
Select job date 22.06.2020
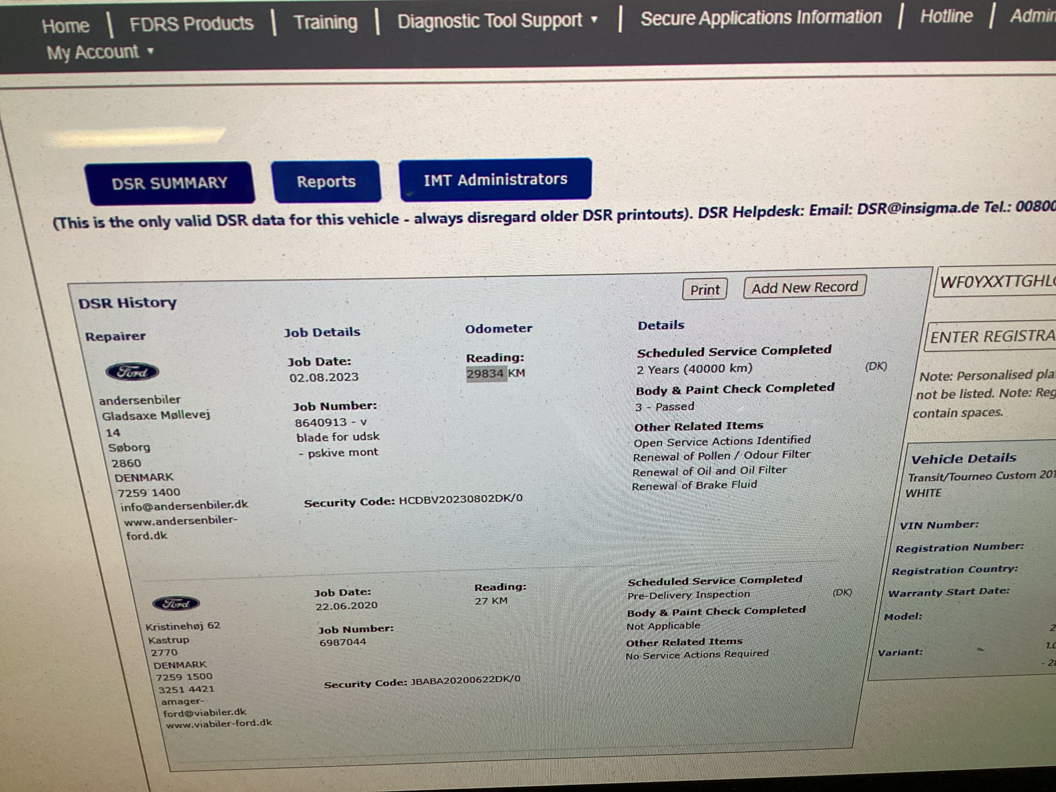[x=346, y=606]
